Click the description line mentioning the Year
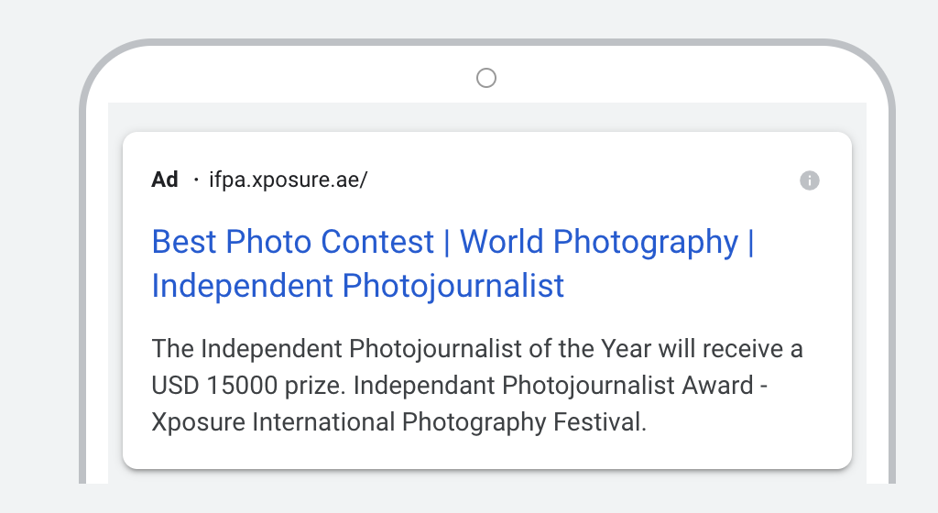The height and width of the screenshot is (513, 938). coord(476,349)
